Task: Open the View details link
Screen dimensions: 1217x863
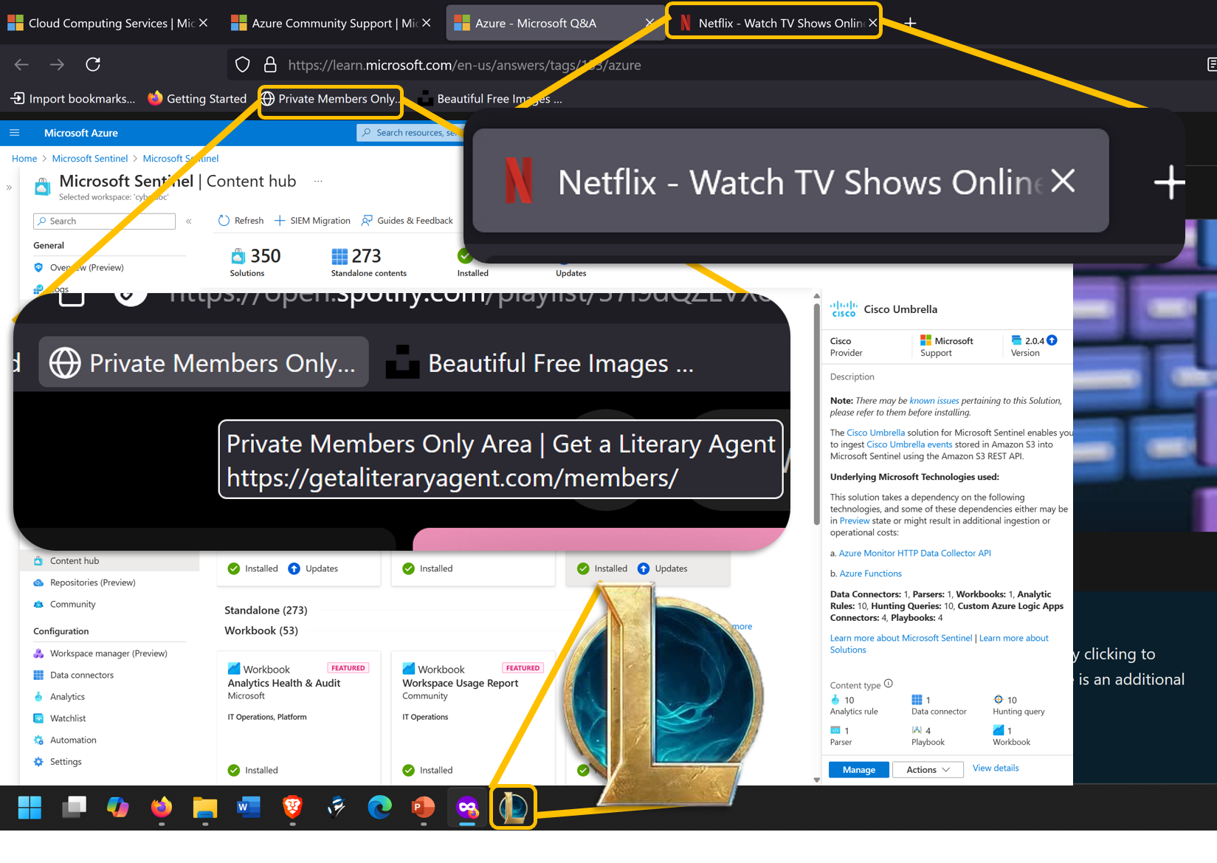Action: pos(995,768)
